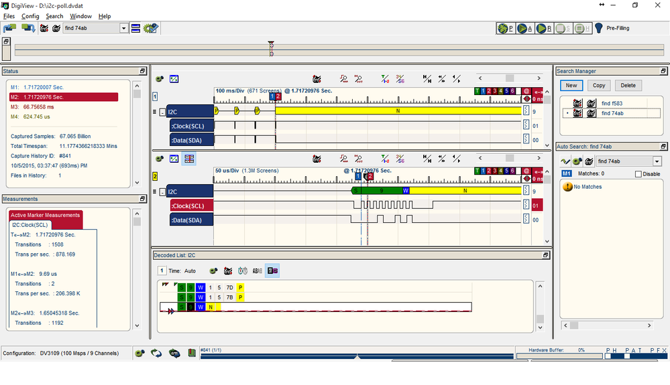Open the find 74ab dropdown in top toolbar
This screenshot has height=385, width=670.
click(x=123, y=28)
